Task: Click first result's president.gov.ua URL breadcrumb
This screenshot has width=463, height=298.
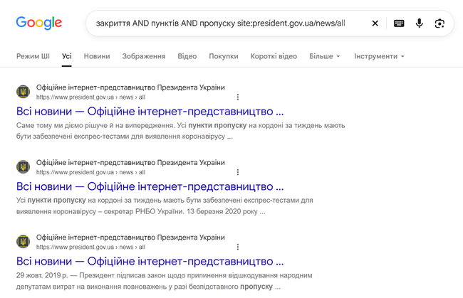Action: coord(90,97)
